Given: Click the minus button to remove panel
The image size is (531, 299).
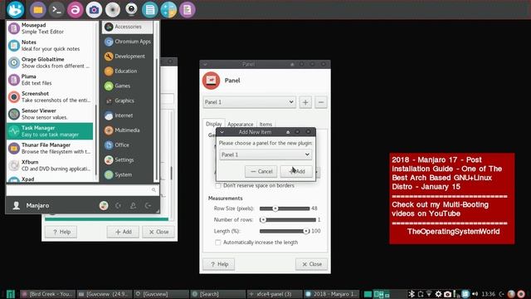Looking at the screenshot, I should [x=321, y=102].
